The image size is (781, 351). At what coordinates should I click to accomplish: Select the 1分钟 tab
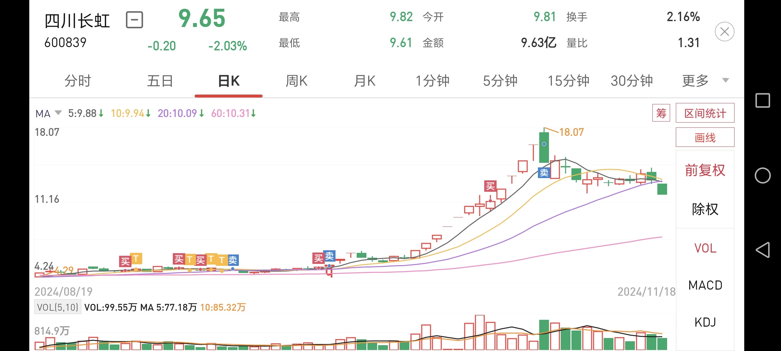click(432, 81)
